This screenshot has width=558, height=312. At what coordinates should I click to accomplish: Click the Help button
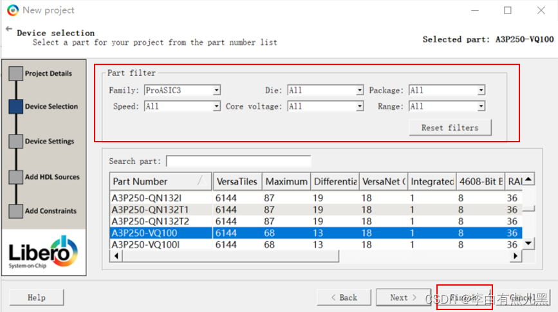37,297
